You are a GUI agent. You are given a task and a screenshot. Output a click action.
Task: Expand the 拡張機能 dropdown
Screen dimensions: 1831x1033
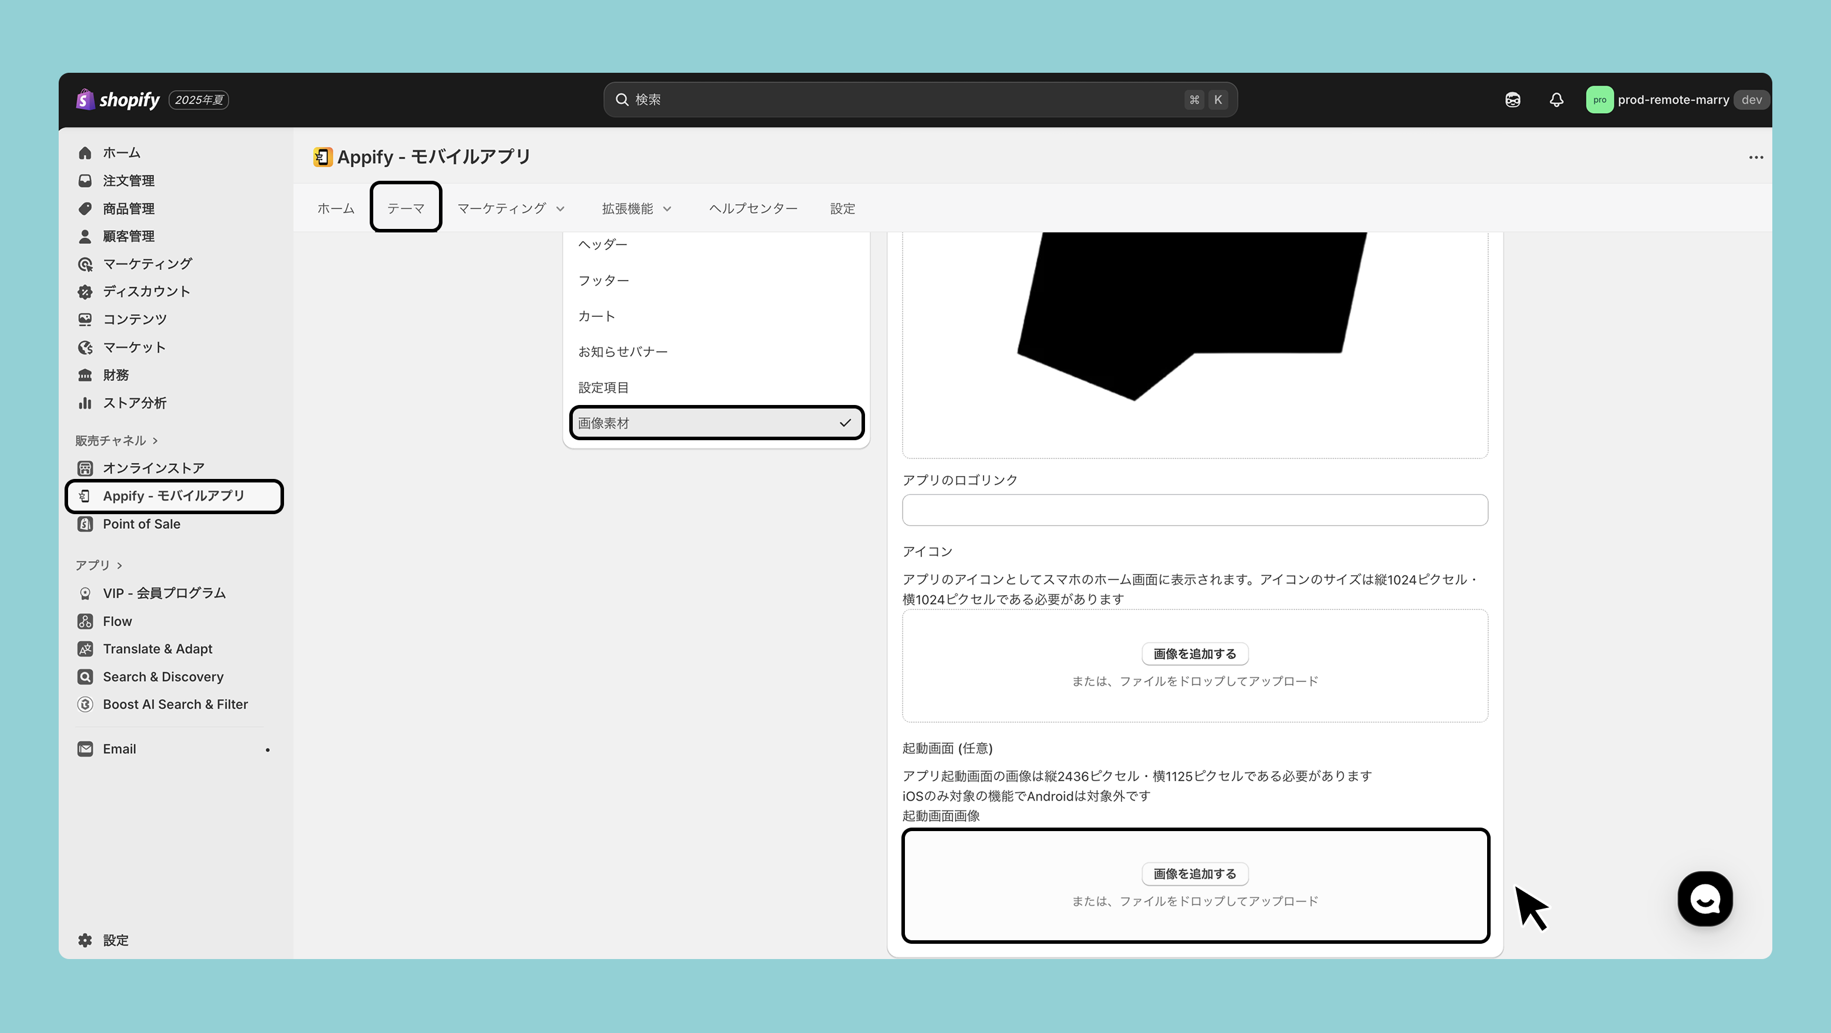click(x=636, y=208)
